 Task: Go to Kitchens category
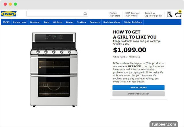57,22
